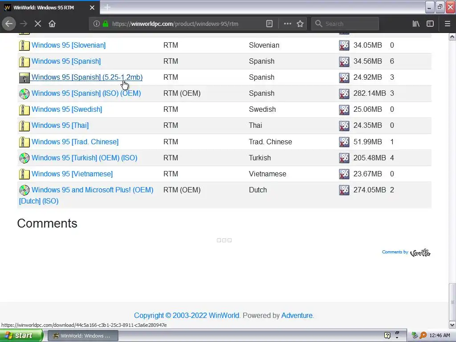Toggle the sidebar view icon
Screen dimensions: 456x342
tap(430, 24)
